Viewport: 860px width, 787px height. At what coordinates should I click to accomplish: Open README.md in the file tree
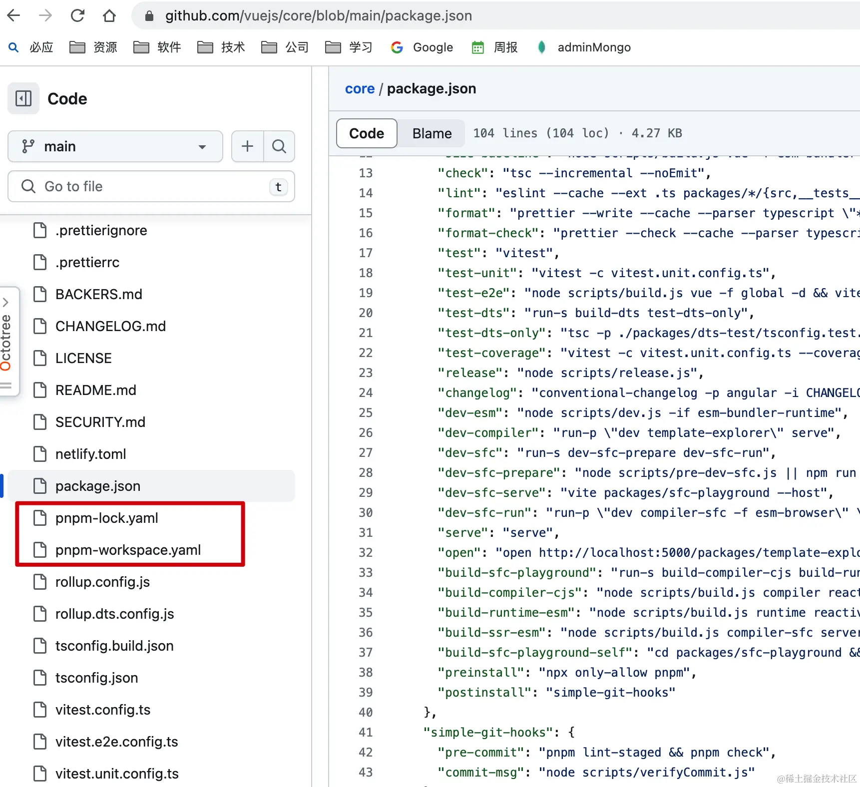pos(96,390)
